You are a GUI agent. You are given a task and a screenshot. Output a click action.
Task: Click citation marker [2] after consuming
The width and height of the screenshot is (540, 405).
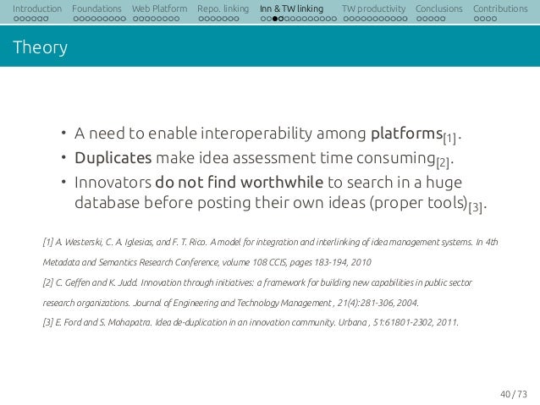[443, 162]
